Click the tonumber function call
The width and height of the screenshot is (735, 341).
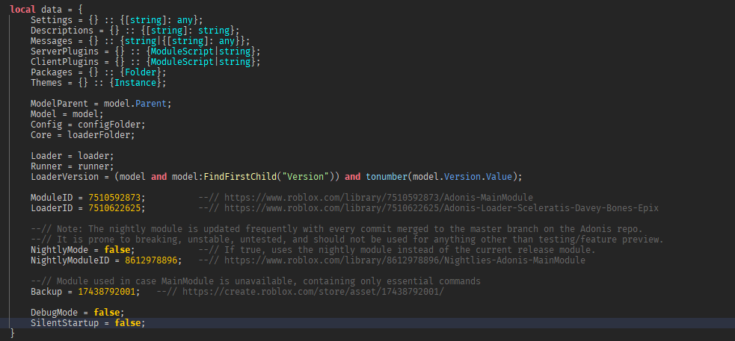(x=387, y=177)
